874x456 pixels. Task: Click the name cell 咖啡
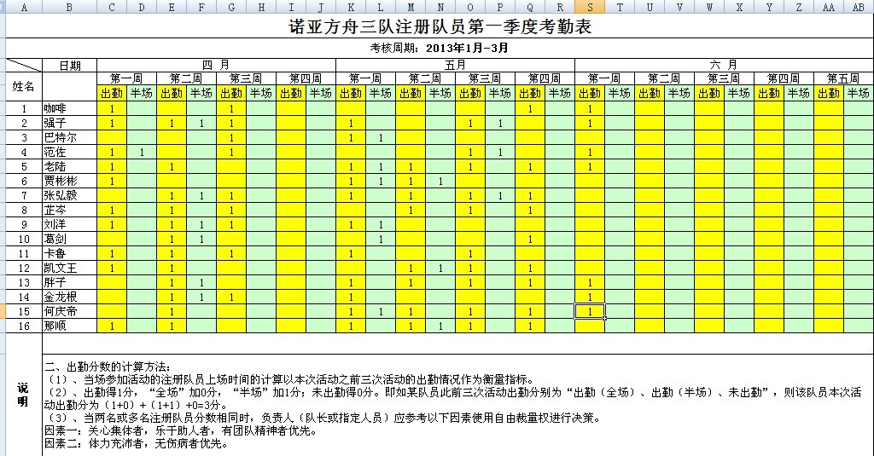point(70,108)
